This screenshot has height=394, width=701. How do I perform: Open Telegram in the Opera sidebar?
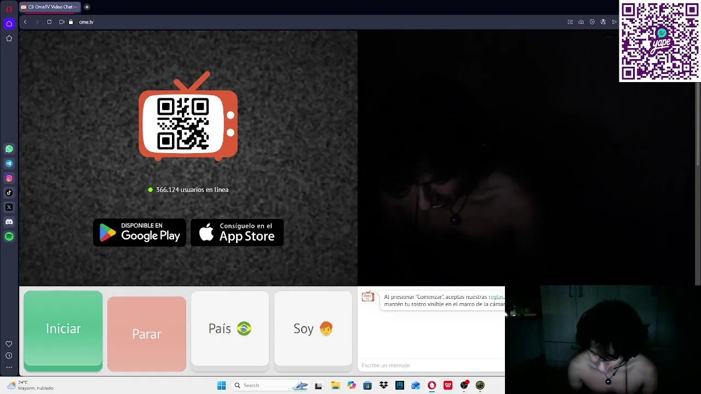click(9, 164)
